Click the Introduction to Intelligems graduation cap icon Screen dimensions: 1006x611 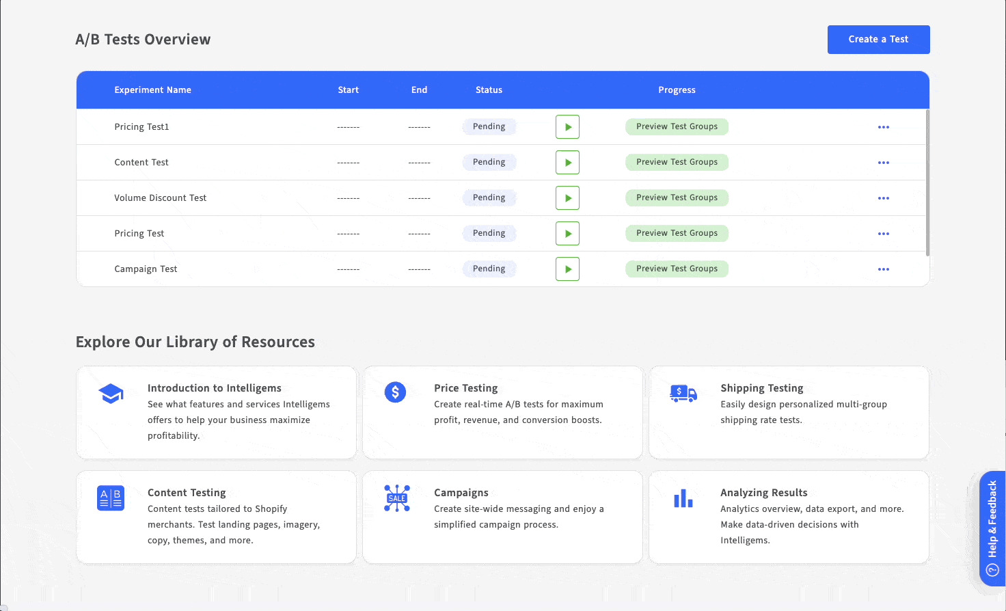click(x=111, y=393)
